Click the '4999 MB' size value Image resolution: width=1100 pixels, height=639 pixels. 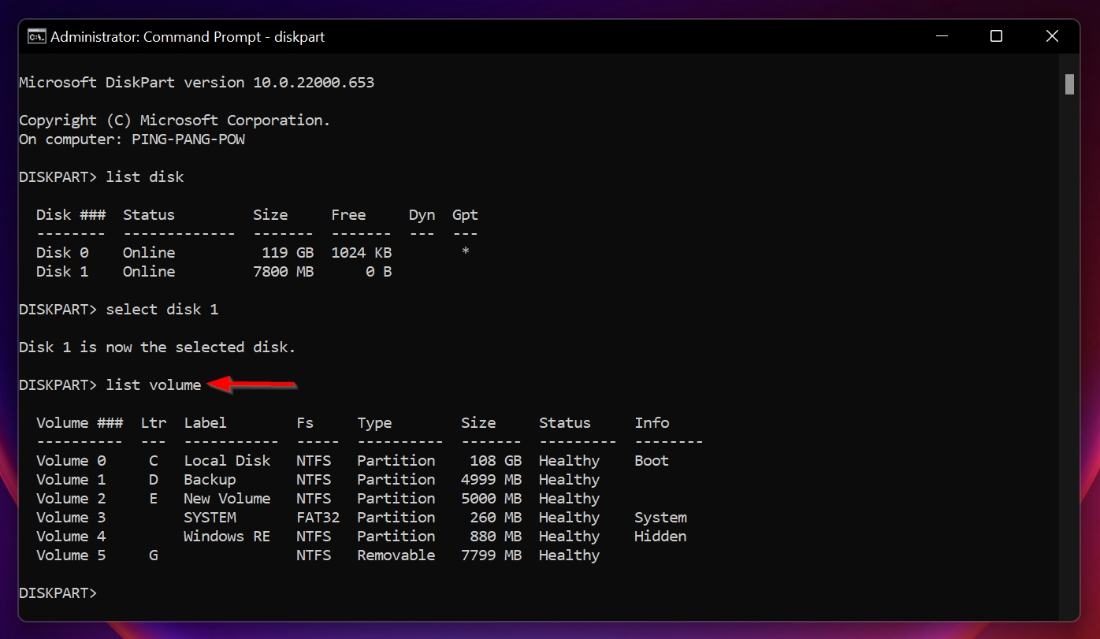click(x=491, y=480)
